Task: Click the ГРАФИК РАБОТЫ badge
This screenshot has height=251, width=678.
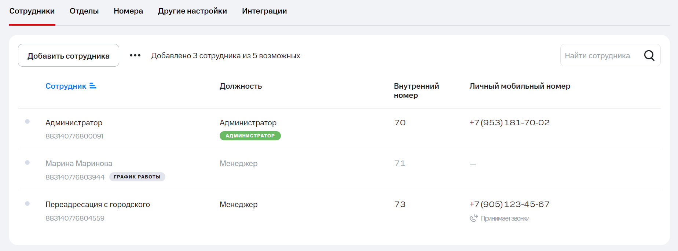Action: click(x=137, y=177)
